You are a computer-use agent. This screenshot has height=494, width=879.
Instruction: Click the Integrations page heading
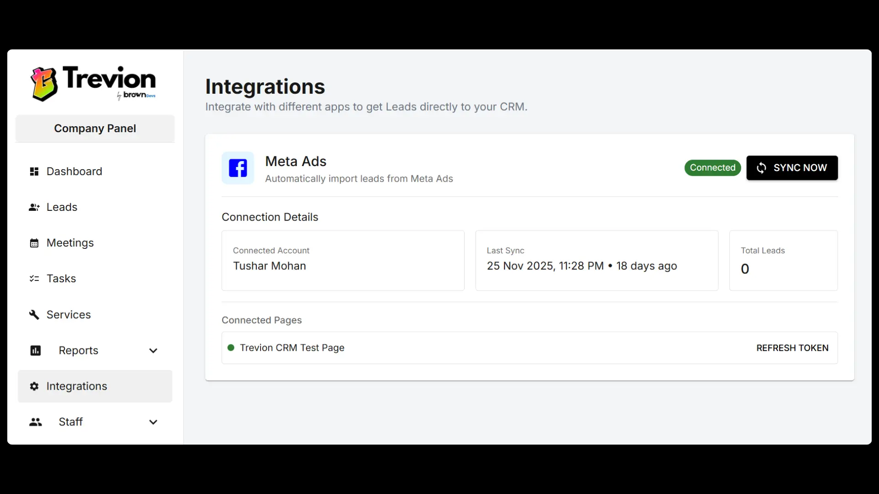pos(265,87)
